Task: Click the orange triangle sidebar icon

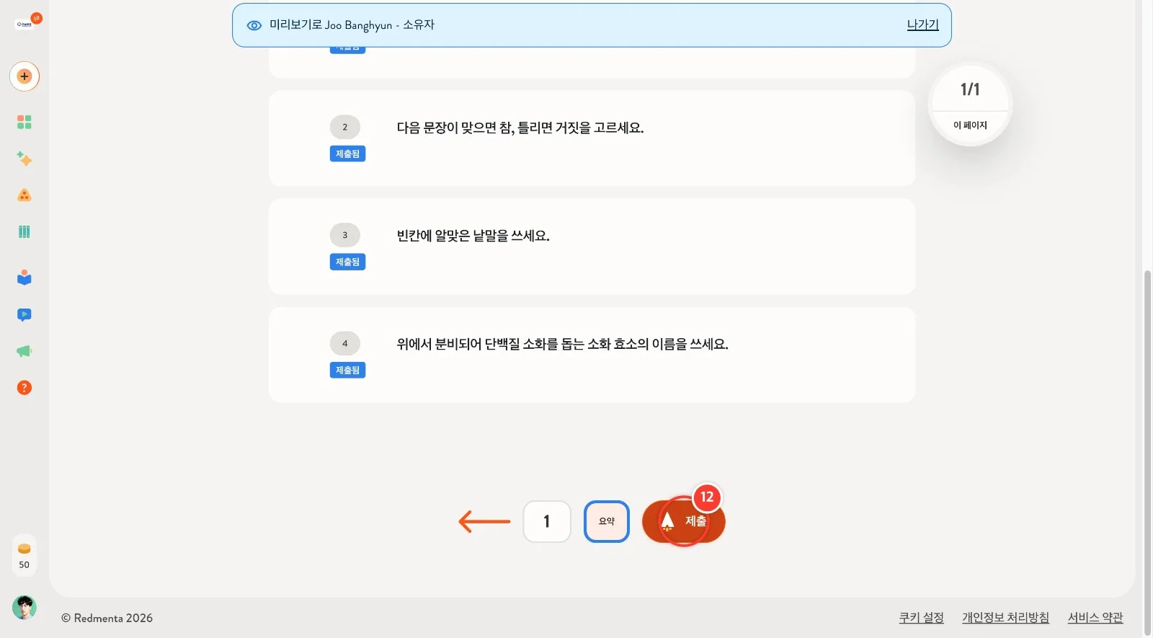Action: (25, 195)
